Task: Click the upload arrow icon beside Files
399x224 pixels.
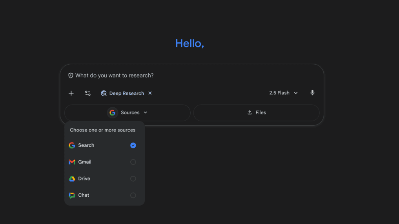Action: [x=250, y=113]
